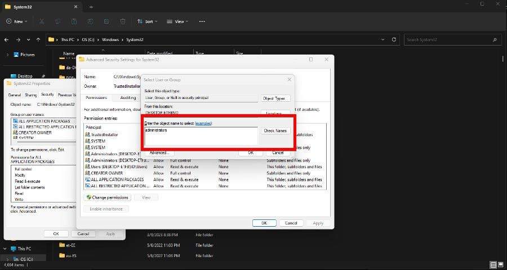
Task: Expand the Pictures tree item chevron
Action: 7,55
